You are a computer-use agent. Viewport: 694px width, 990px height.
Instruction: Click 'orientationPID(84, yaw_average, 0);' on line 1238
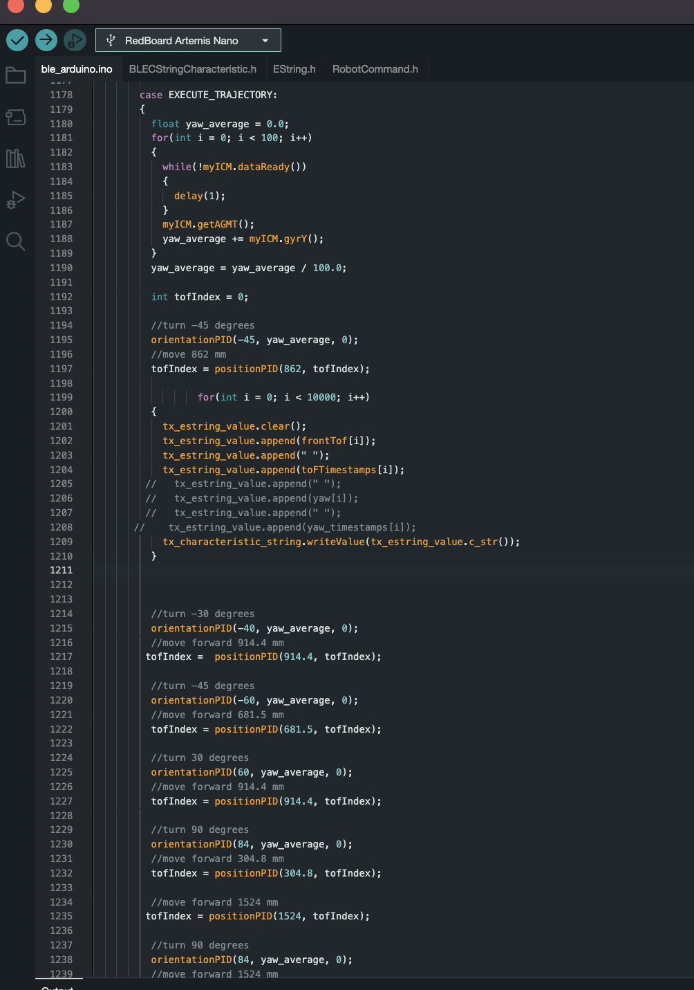252,960
